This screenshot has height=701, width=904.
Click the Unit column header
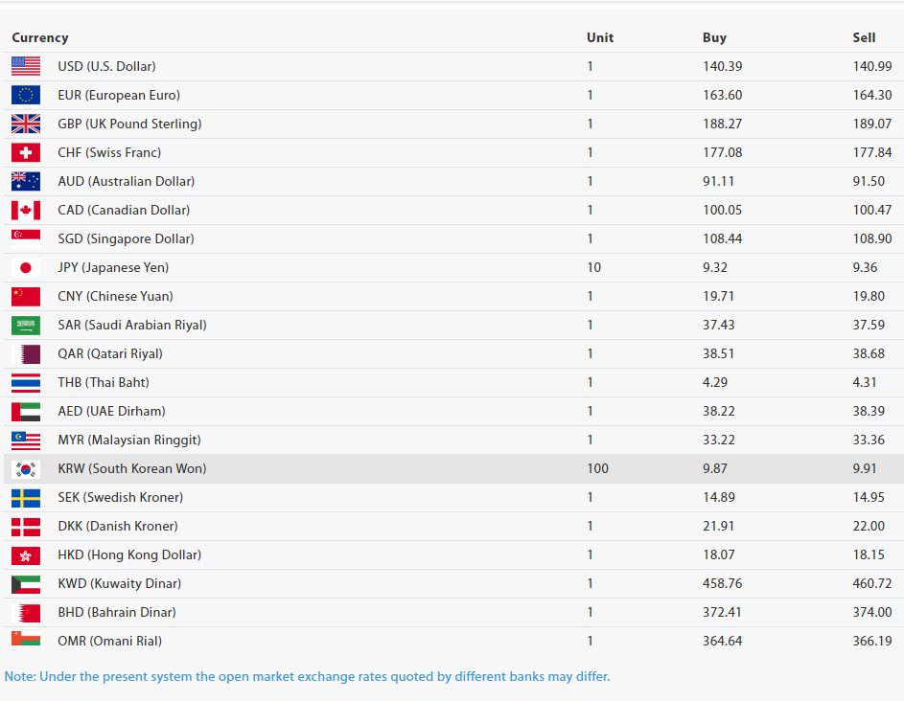click(x=600, y=37)
